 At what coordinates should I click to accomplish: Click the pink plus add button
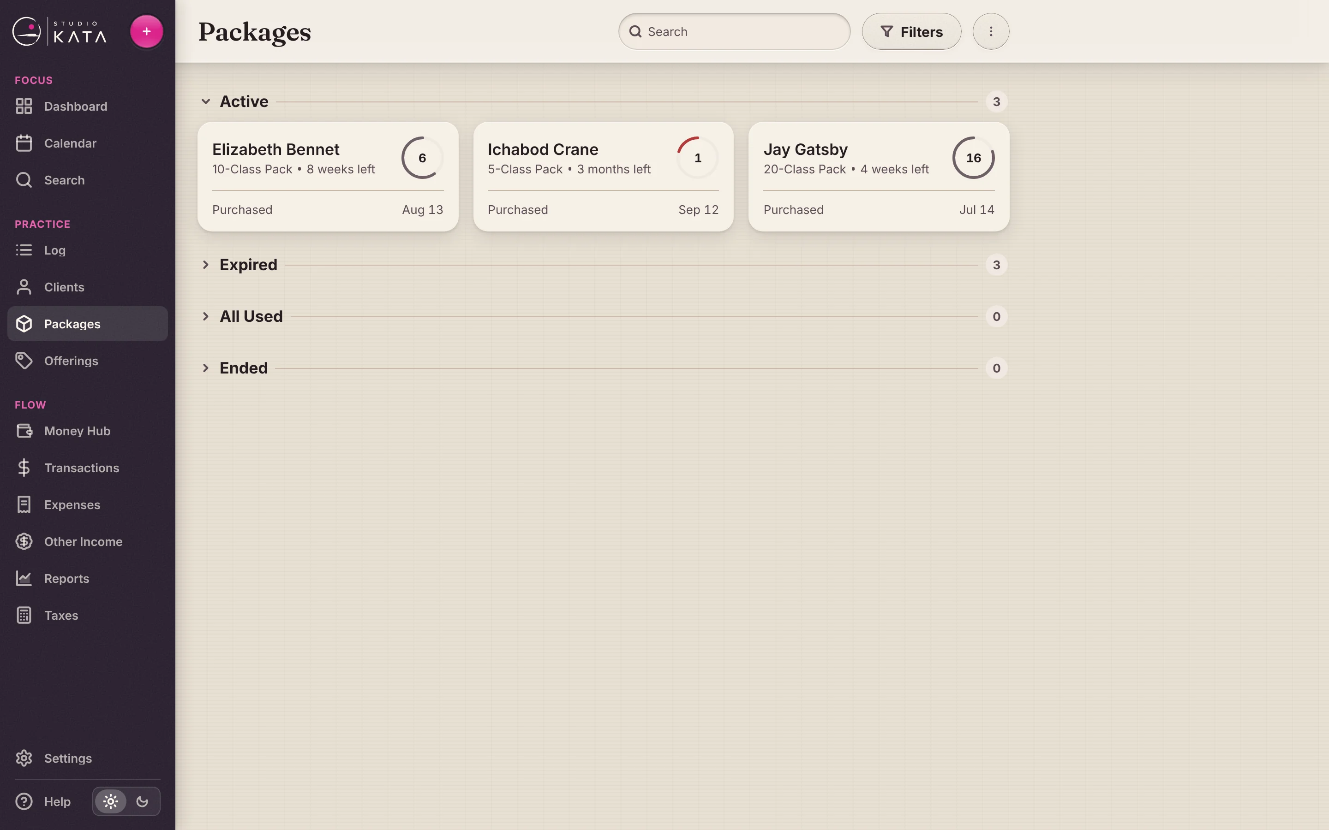(146, 31)
